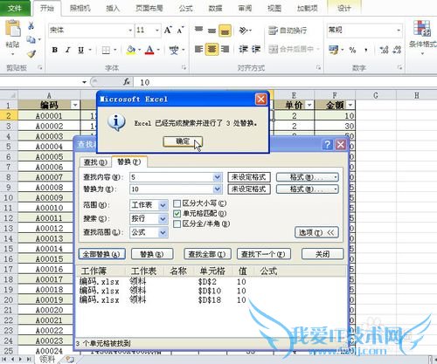
Task: Click the middle vertical align icon
Action: [212, 30]
